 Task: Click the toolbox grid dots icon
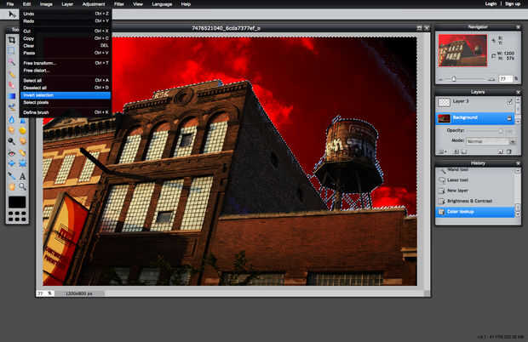(x=17, y=216)
